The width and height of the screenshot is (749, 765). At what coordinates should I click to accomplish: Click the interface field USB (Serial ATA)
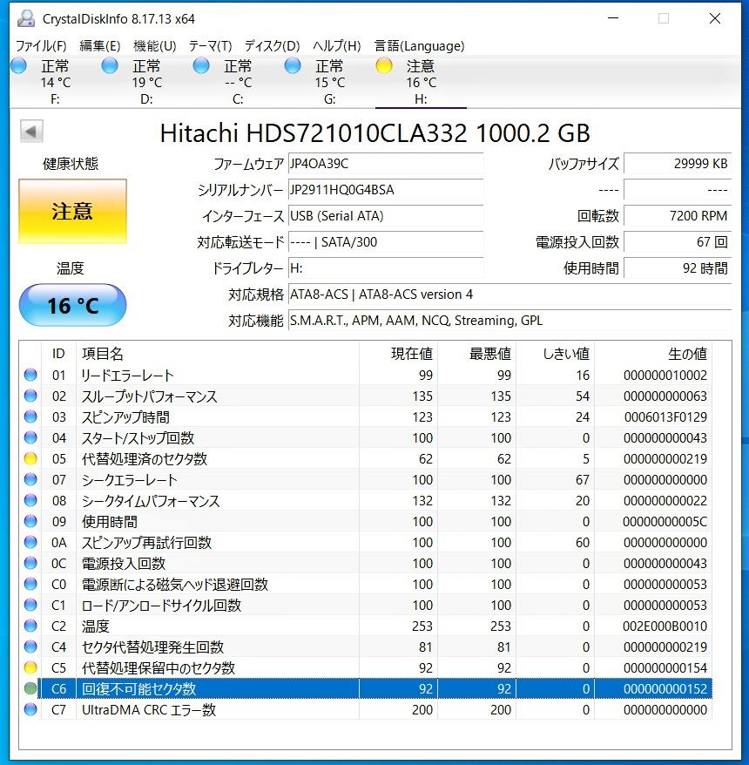click(x=386, y=215)
